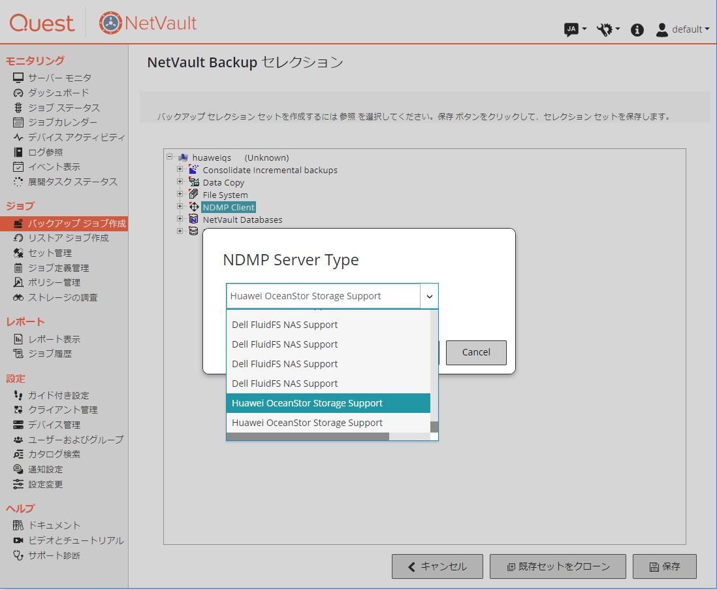Viewport: 717px width, 590px height.
Task: Expand the File System node
Action: coord(180,193)
